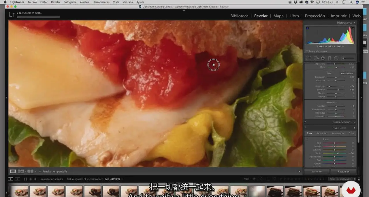Toggle highlight clipping indicator in histogram

tap(353, 28)
